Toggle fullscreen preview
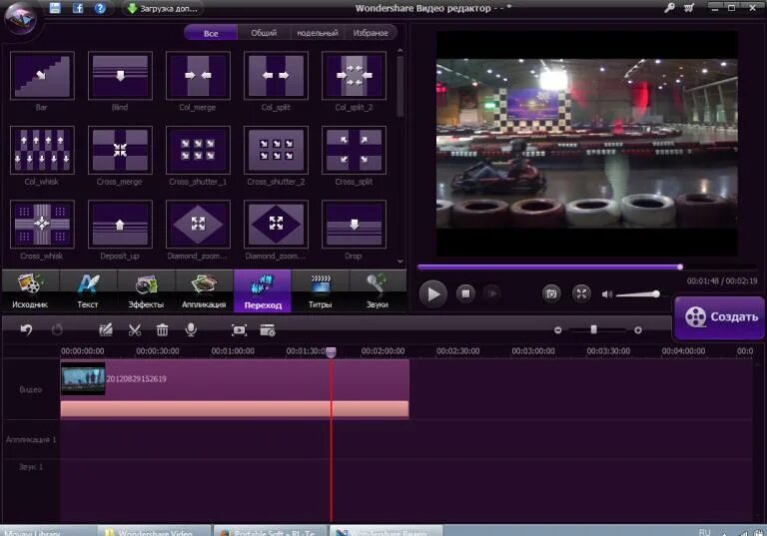The image size is (767, 536). [581, 293]
